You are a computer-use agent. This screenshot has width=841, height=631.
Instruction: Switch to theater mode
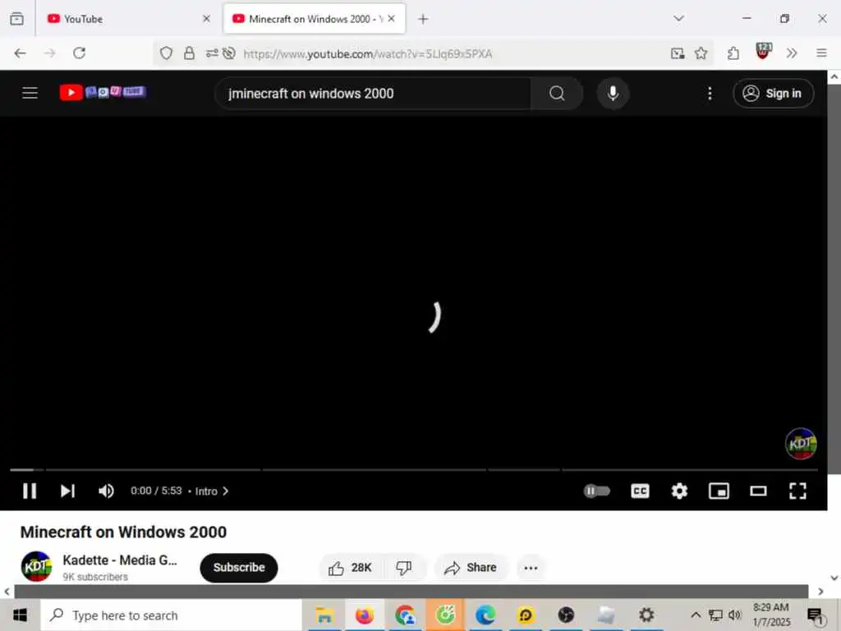click(758, 491)
